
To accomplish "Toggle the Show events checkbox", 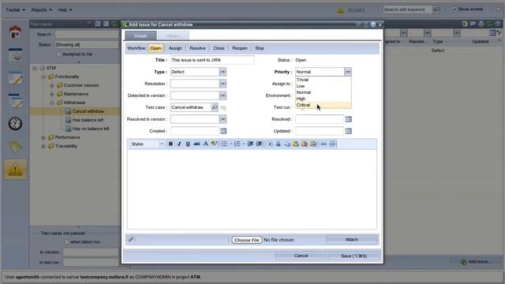I will pos(454,9).
